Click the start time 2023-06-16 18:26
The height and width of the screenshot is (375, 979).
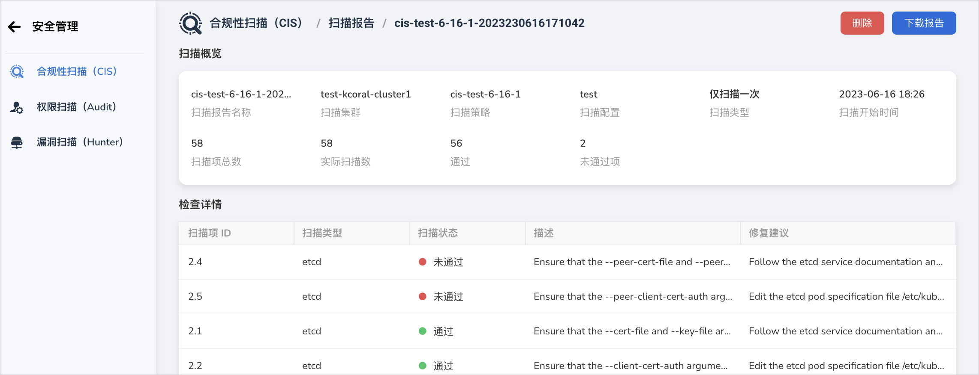[x=882, y=94]
